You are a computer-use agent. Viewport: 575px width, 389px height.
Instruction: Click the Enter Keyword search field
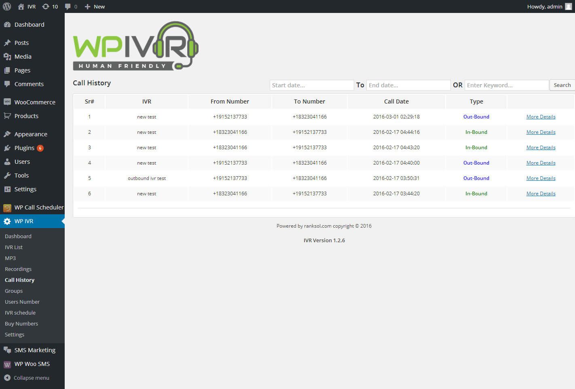(x=507, y=85)
